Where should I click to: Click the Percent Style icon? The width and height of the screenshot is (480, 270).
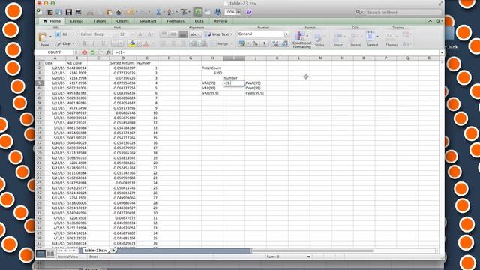pos(255,43)
